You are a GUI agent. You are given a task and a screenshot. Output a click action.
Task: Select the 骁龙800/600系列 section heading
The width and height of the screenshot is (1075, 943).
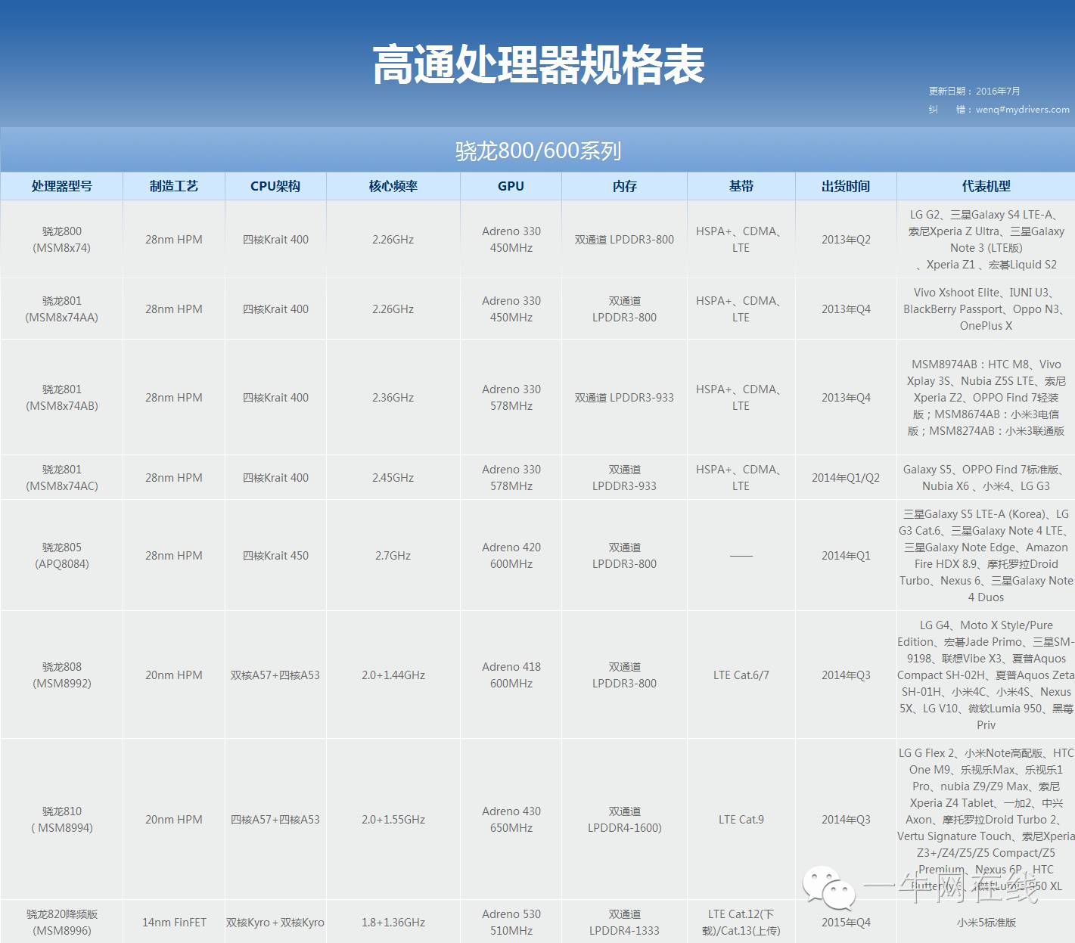[538, 151]
